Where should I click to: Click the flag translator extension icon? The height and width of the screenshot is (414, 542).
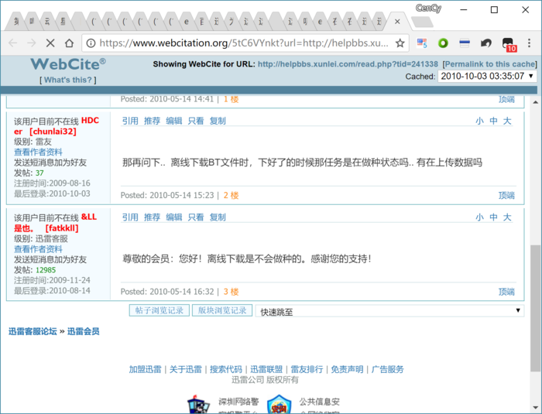422,43
